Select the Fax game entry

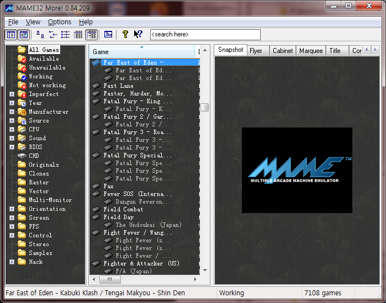pyautogui.click(x=108, y=187)
